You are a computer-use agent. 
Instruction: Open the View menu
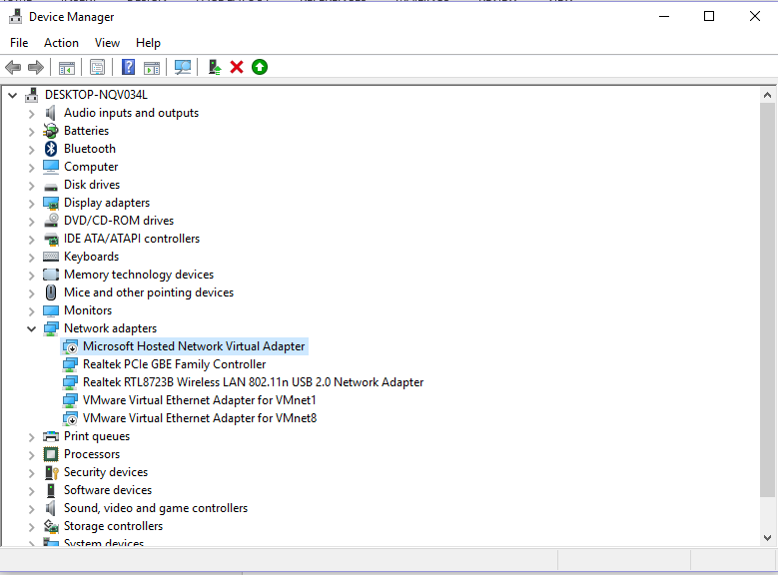pyautogui.click(x=107, y=43)
